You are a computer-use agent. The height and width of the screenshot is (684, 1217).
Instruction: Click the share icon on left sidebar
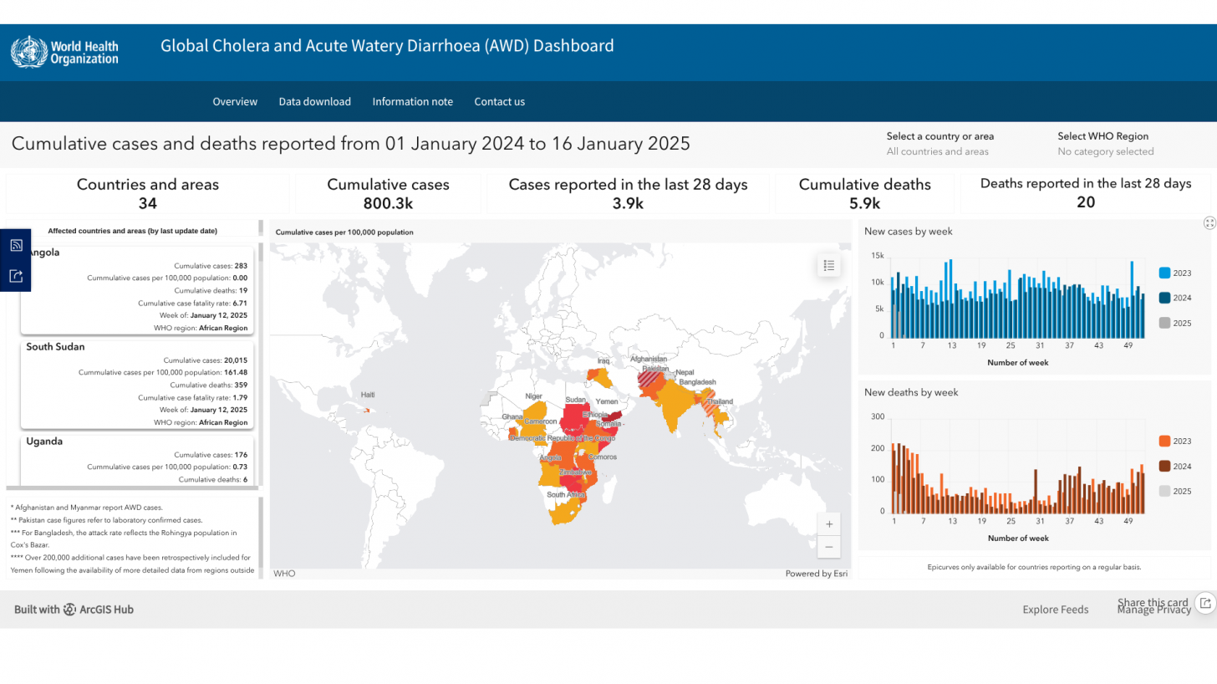coord(16,276)
